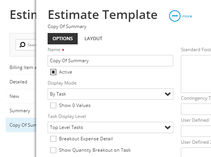Click into the Standard Footer text area

[196, 74]
